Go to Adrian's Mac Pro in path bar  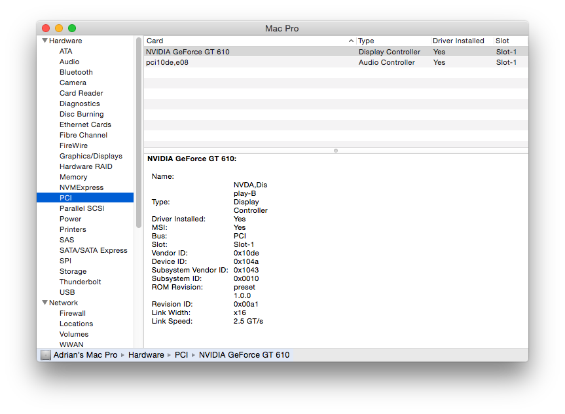pyautogui.click(x=85, y=355)
